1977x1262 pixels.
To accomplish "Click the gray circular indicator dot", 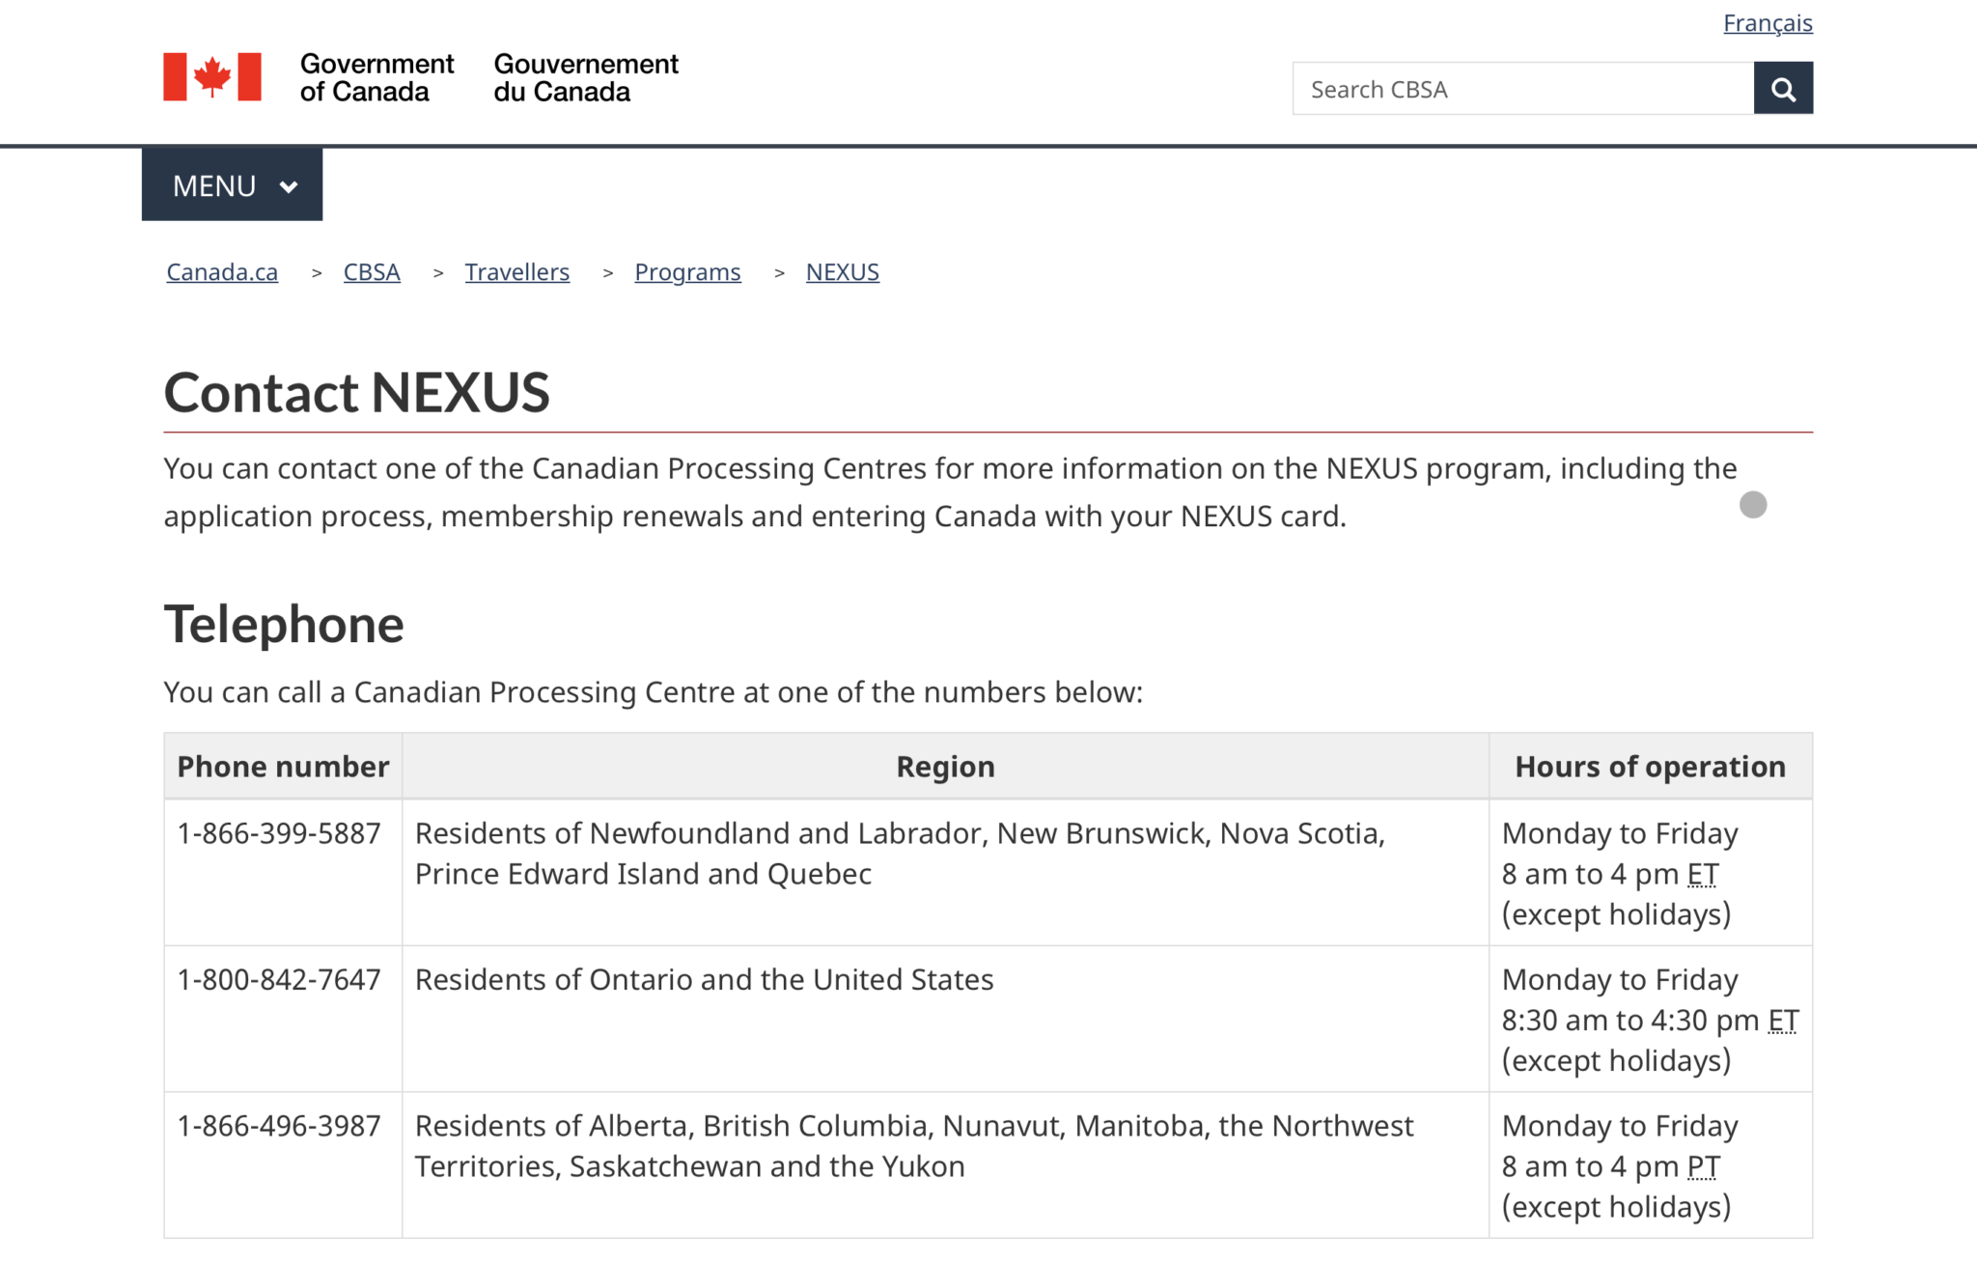I will [x=1753, y=505].
